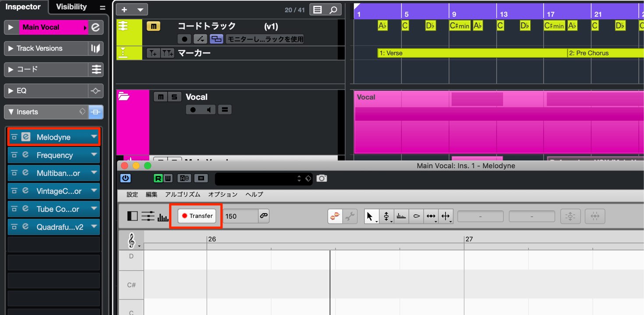
Task: Click the track search magnifier icon
Action: [333, 10]
